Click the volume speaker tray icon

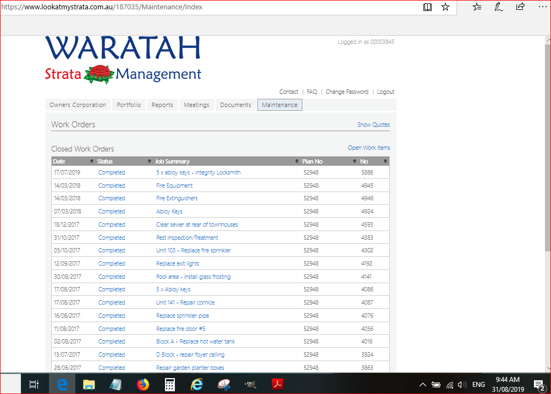pyautogui.click(x=462, y=385)
